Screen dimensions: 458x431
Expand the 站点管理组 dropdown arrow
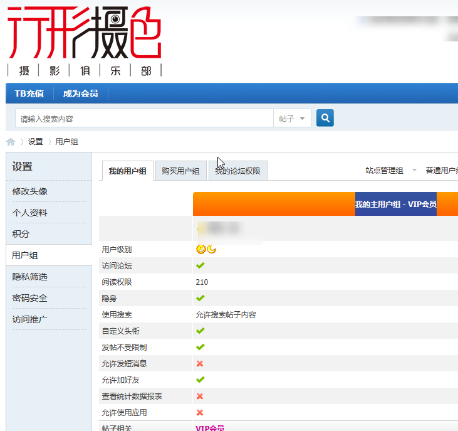point(414,170)
